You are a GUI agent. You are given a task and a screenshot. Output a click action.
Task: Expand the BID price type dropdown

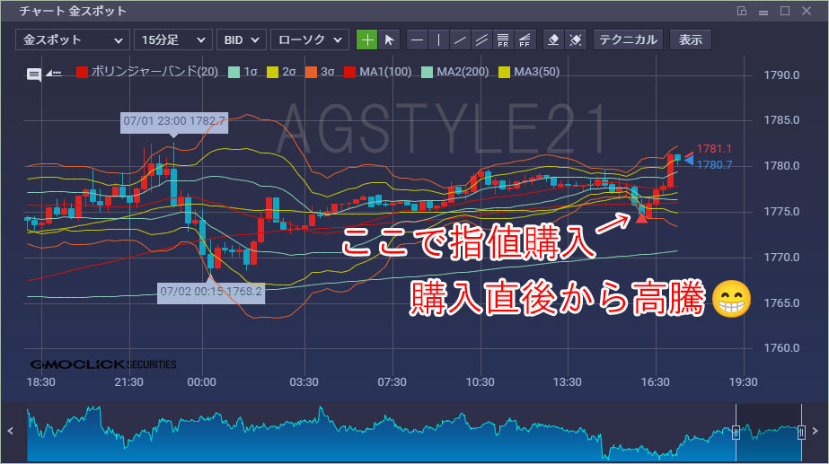coord(241,39)
